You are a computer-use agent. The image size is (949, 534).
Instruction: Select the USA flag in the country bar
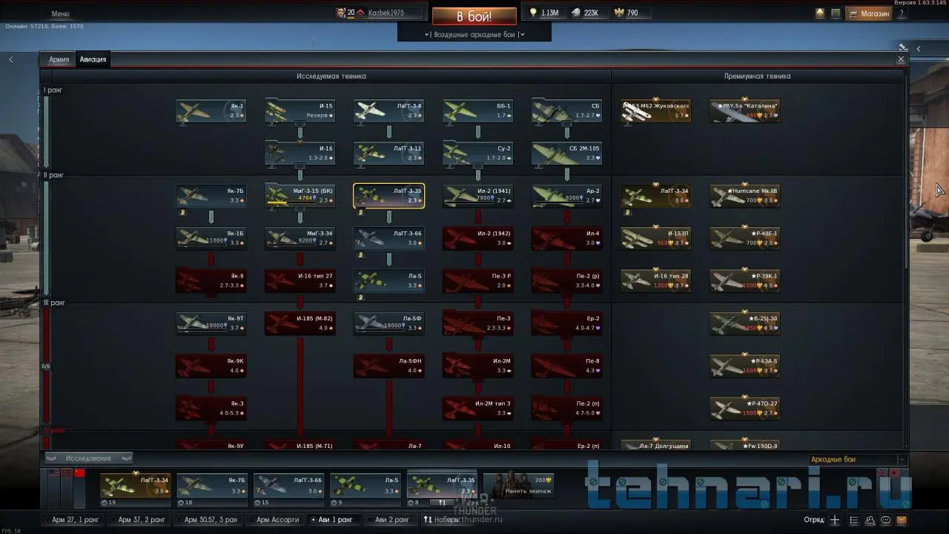point(53,472)
